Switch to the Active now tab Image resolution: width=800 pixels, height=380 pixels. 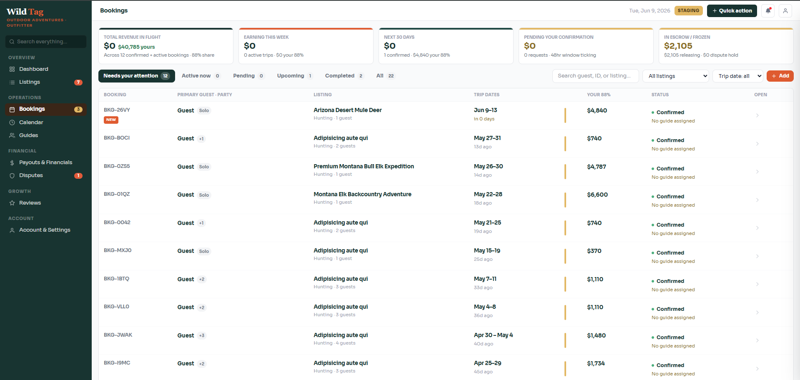(x=201, y=76)
